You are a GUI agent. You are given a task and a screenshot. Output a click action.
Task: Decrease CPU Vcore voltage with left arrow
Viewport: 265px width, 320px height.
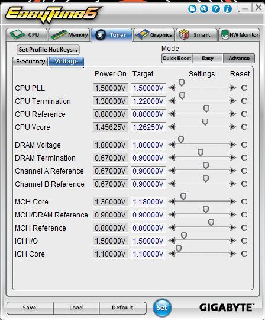coord(172,127)
